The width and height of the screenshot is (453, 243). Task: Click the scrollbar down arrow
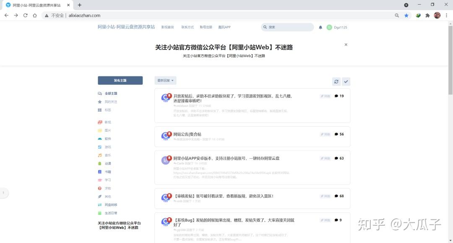(450, 240)
